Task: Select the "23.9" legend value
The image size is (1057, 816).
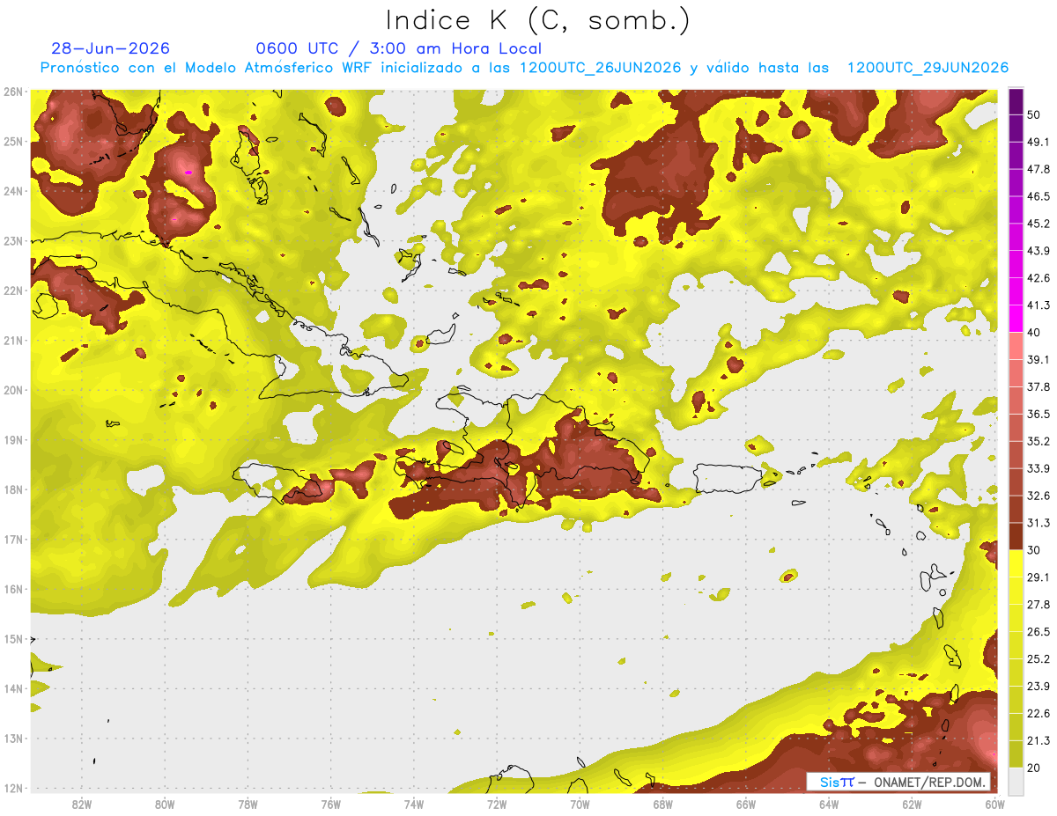Action: tap(1038, 687)
